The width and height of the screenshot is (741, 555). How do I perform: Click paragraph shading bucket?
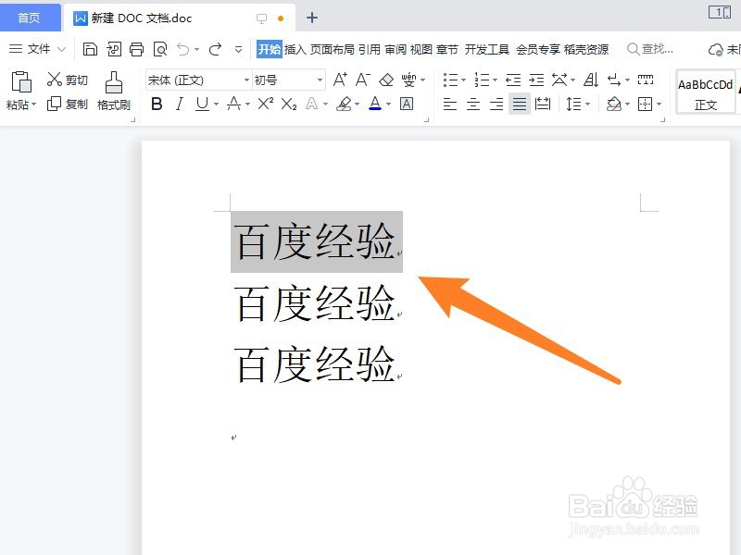pos(614,104)
